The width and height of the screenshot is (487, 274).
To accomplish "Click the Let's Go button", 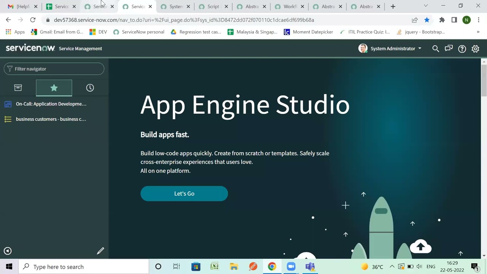I will tap(184, 194).
